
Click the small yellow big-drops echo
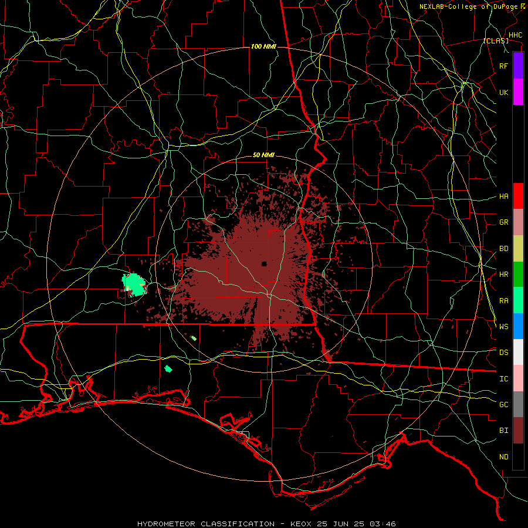(193, 338)
